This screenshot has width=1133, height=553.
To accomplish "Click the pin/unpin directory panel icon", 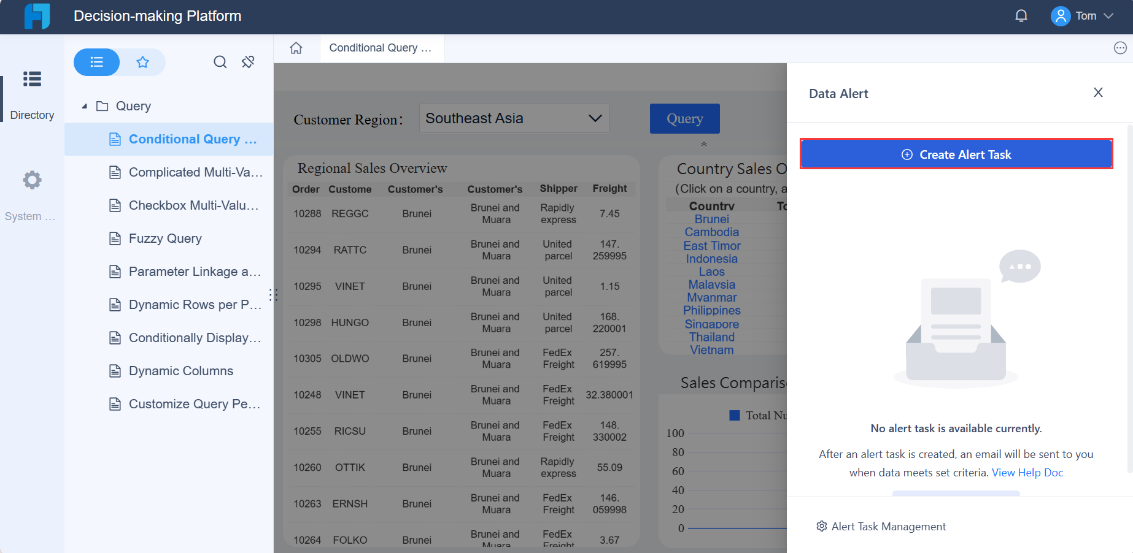I will 248,61.
